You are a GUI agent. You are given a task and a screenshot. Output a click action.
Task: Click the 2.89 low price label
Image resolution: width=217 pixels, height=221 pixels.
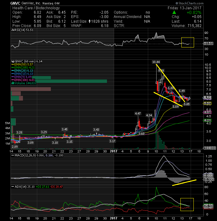pos(15,147)
